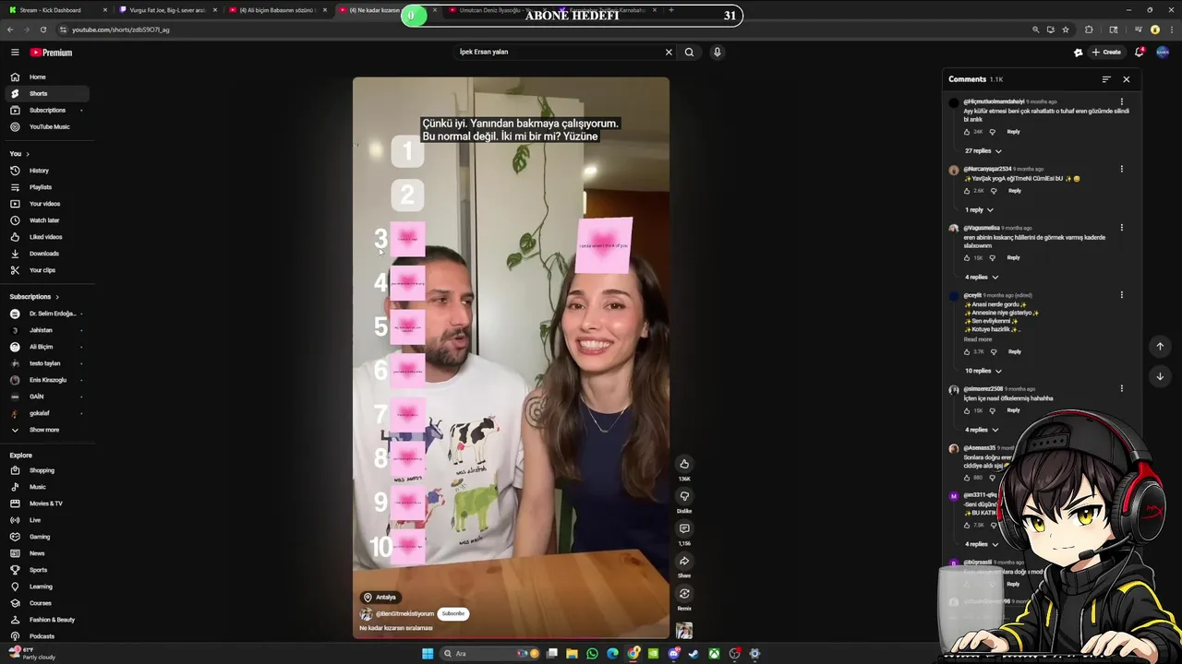
Task: Expand 4 replies under Vagusmelisa comment
Action: [983, 278]
